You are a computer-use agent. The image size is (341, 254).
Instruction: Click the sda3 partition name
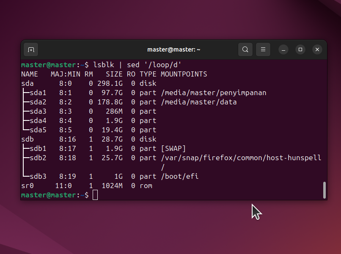38,112
